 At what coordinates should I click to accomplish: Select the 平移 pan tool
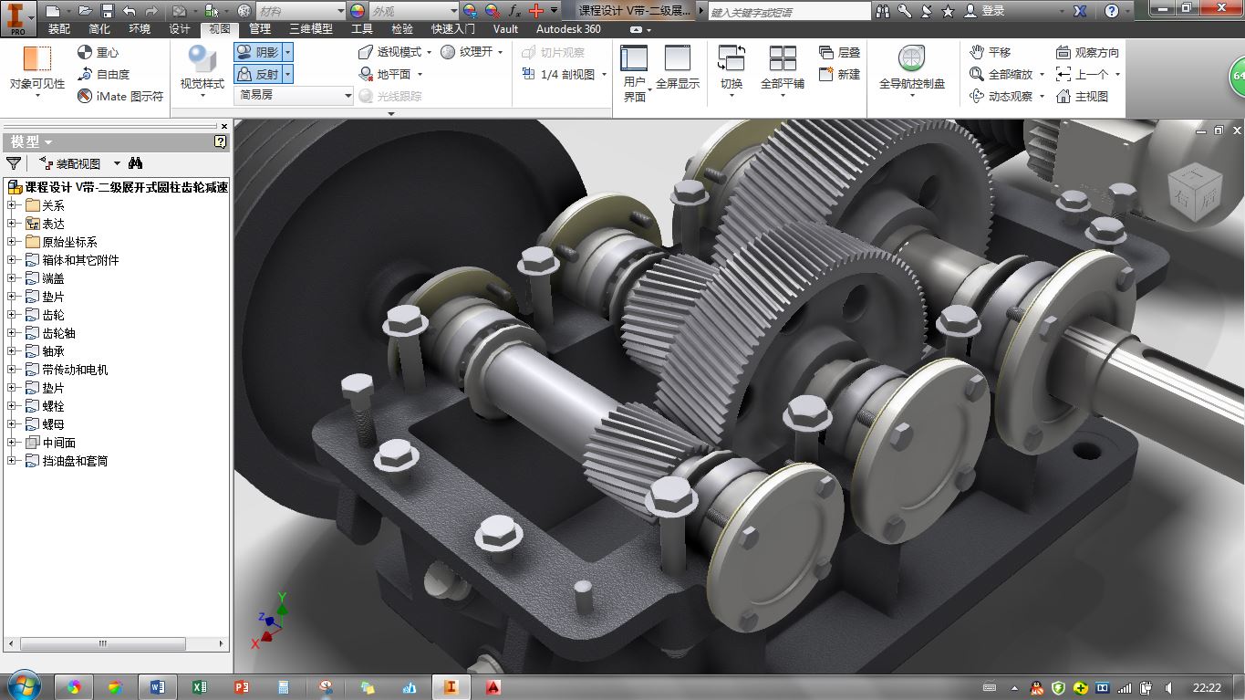(990, 52)
